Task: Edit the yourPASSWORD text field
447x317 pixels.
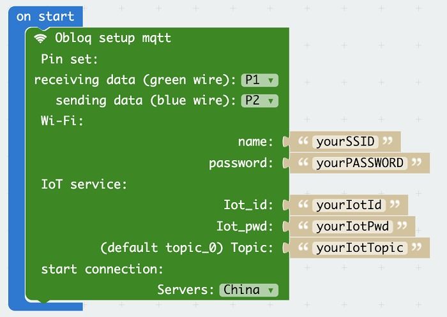Action: coord(360,163)
